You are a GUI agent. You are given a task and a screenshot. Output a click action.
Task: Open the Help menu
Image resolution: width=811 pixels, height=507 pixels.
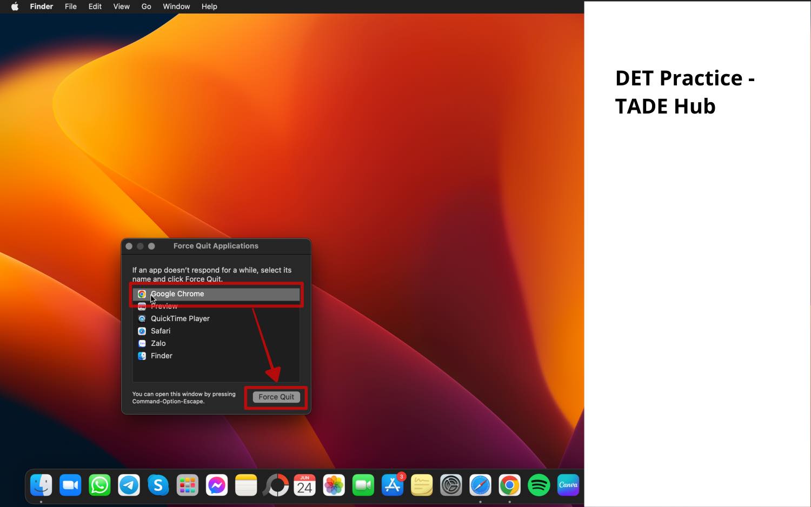[x=209, y=6]
